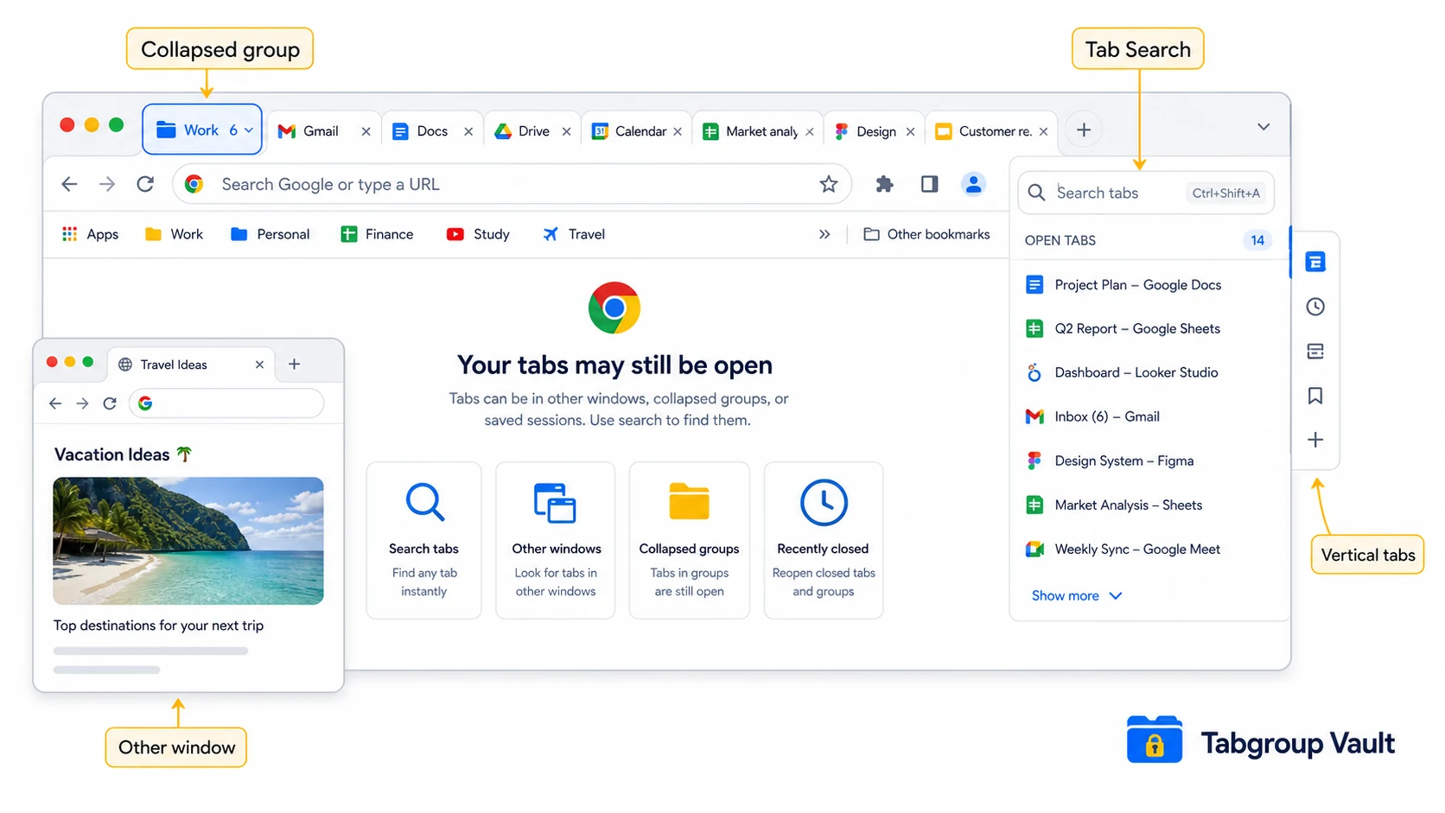Image resolution: width=1445 pixels, height=813 pixels.
Task: Go forward in the main window
Action: pos(107,184)
